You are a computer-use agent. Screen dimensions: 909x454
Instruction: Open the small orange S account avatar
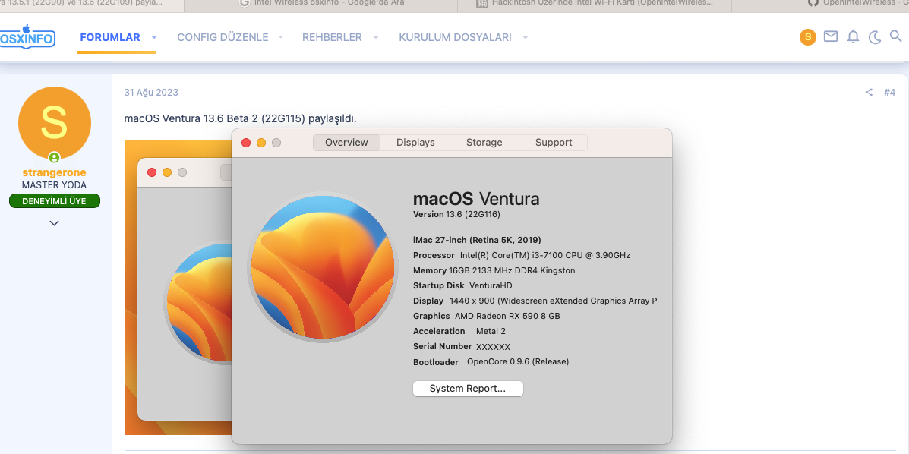tap(808, 36)
